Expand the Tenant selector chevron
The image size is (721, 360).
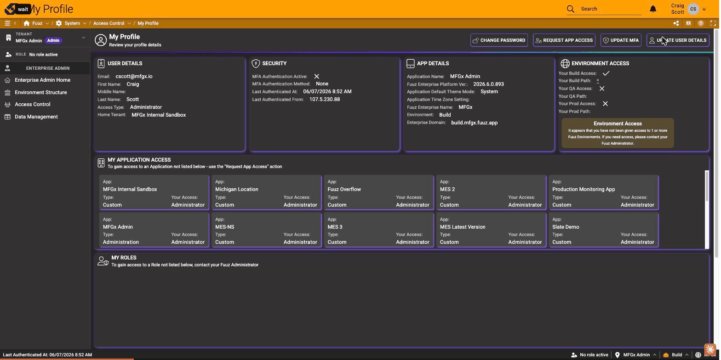click(x=83, y=38)
